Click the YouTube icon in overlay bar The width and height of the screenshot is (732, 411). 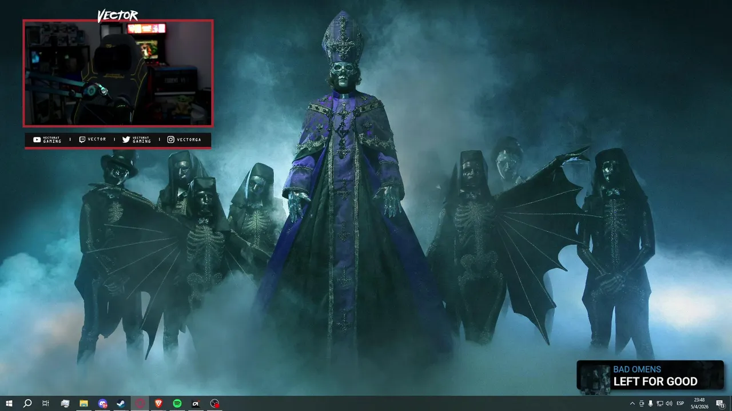pyautogui.click(x=37, y=139)
